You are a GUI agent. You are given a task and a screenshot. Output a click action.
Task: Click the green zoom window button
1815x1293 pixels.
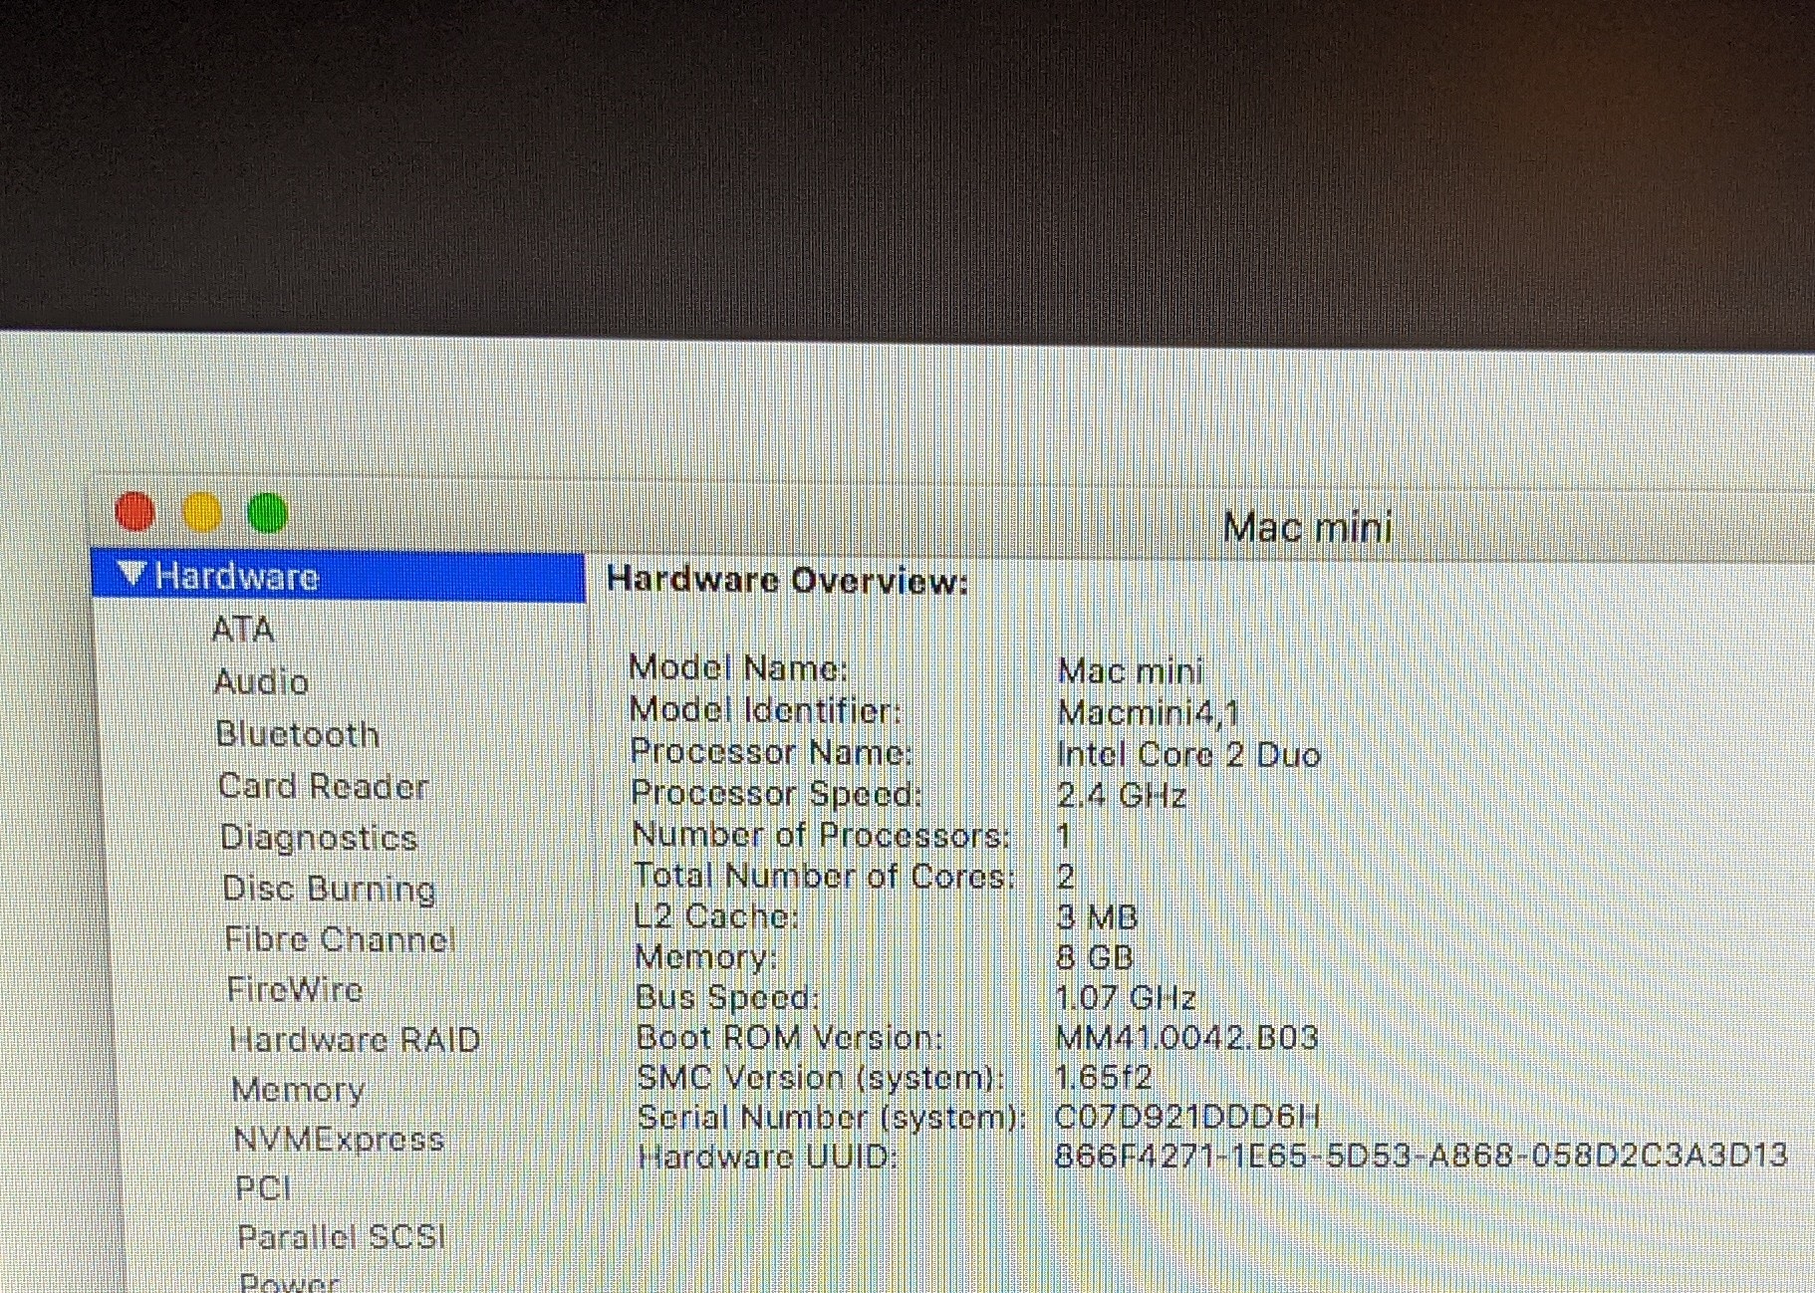[267, 514]
